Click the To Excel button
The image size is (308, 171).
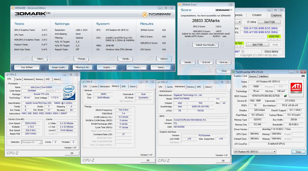pyautogui.click(x=206, y=62)
